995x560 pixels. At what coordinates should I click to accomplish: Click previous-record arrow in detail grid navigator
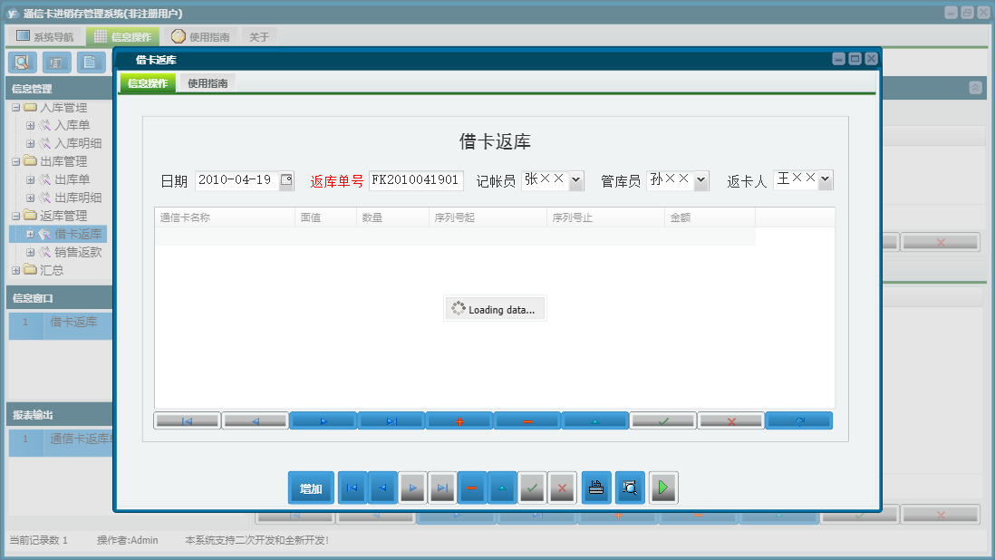[x=256, y=421]
